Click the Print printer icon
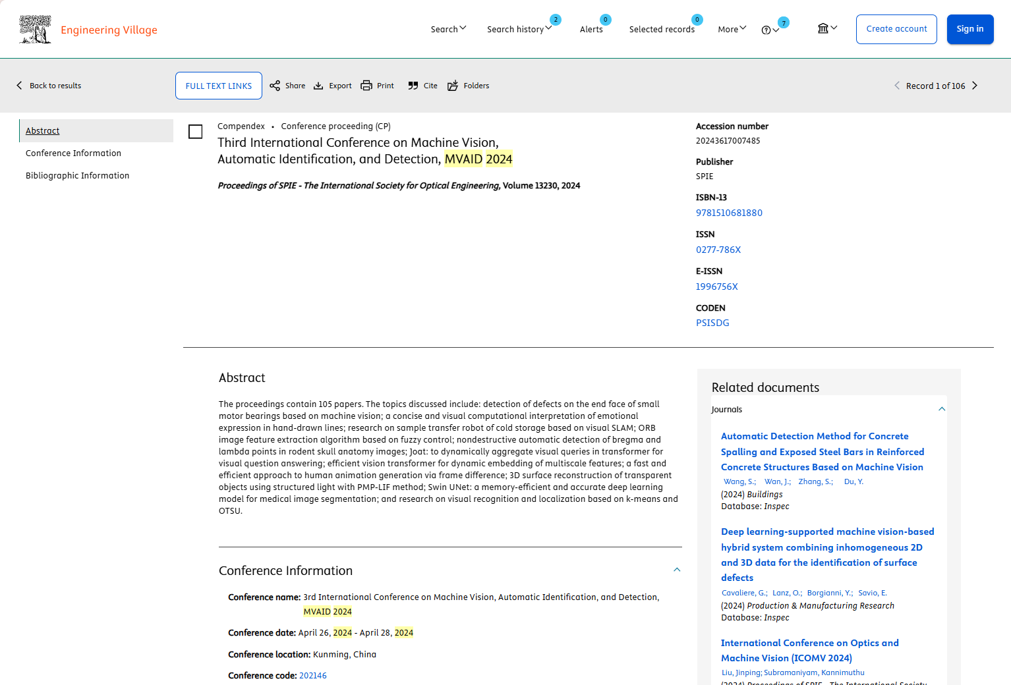Image resolution: width=1011 pixels, height=685 pixels. [x=366, y=86]
